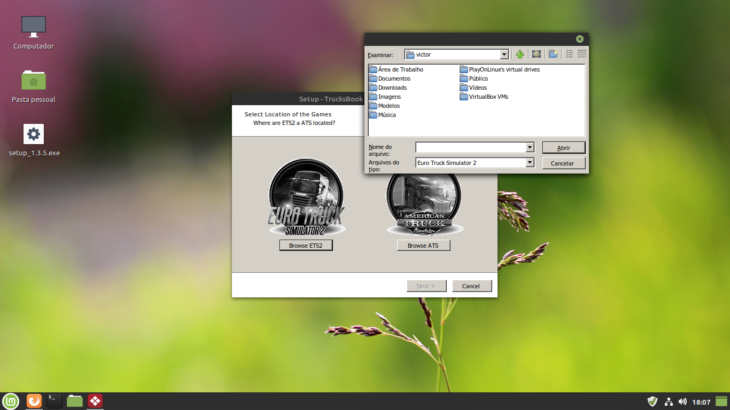
Task: Launch Firefox from the panel
Action: click(34, 401)
